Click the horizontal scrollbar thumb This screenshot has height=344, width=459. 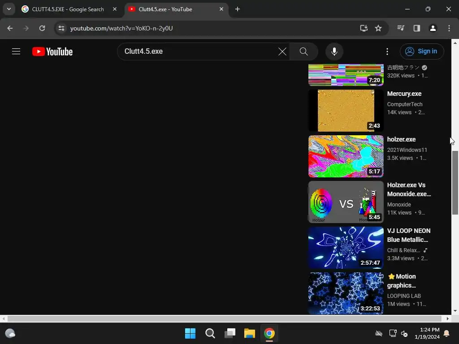click(224, 318)
